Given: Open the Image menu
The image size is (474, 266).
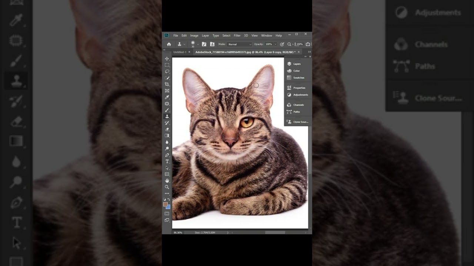Looking at the screenshot, I should [x=194, y=35].
